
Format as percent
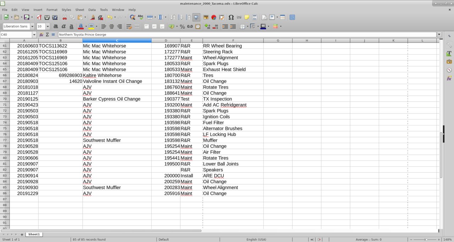click(182, 26)
